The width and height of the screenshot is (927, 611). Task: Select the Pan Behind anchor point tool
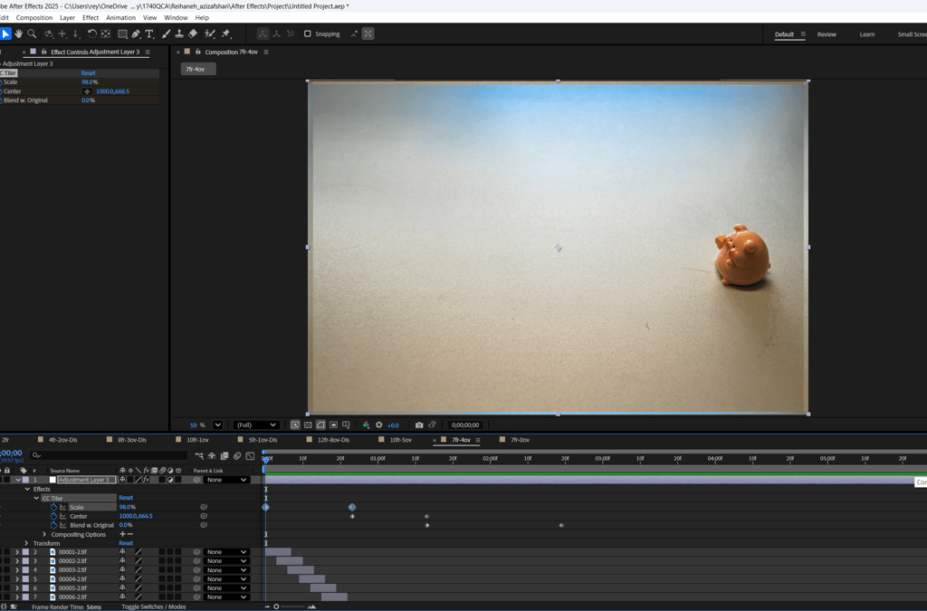pos(106,33)
